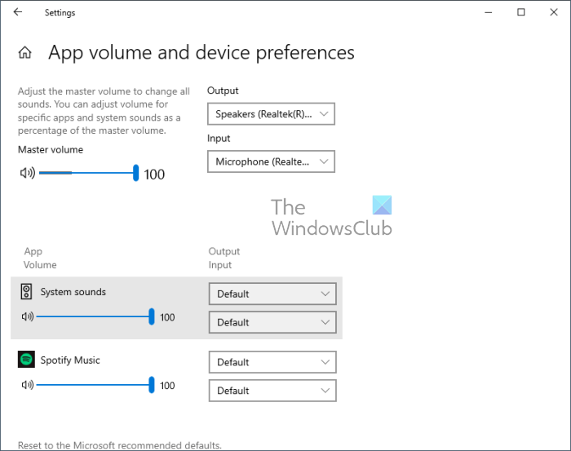Expand System sounds output Default dropdown
This screenshot has height=451, width=571.
[272, 294]
